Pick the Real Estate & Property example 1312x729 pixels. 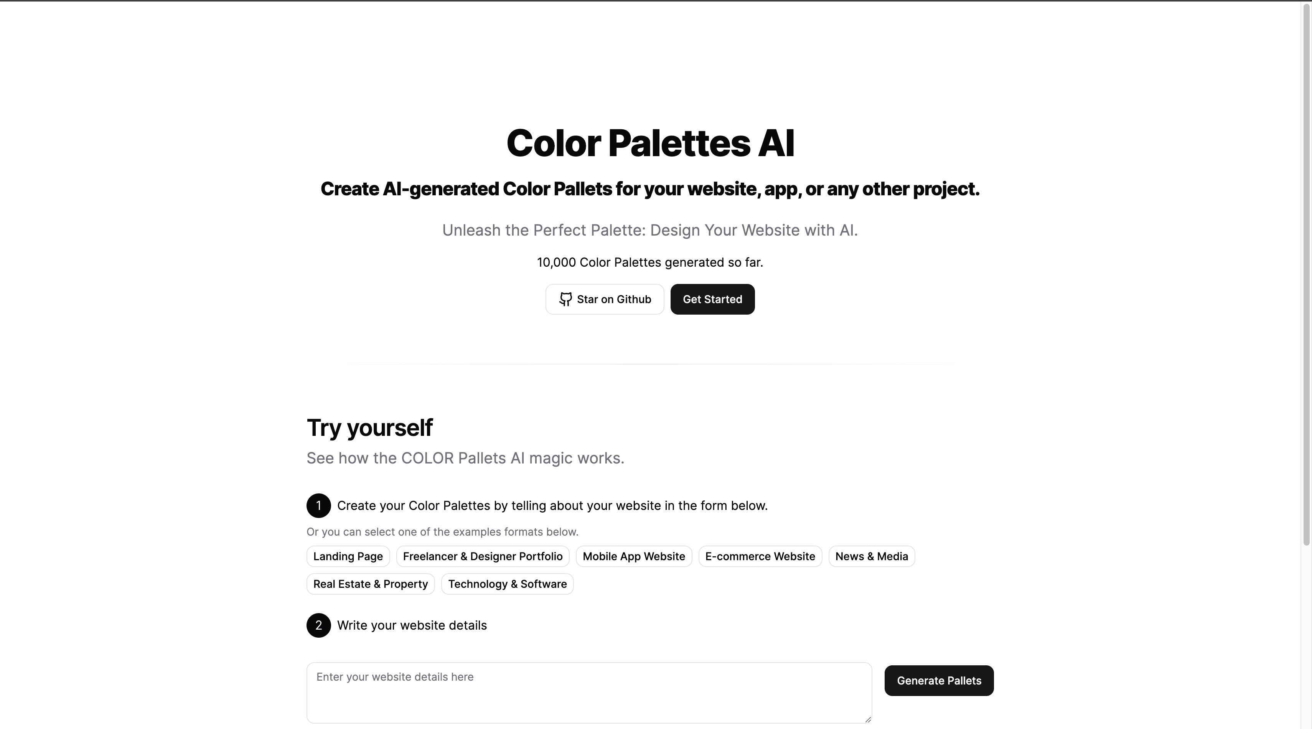point(370,584)
